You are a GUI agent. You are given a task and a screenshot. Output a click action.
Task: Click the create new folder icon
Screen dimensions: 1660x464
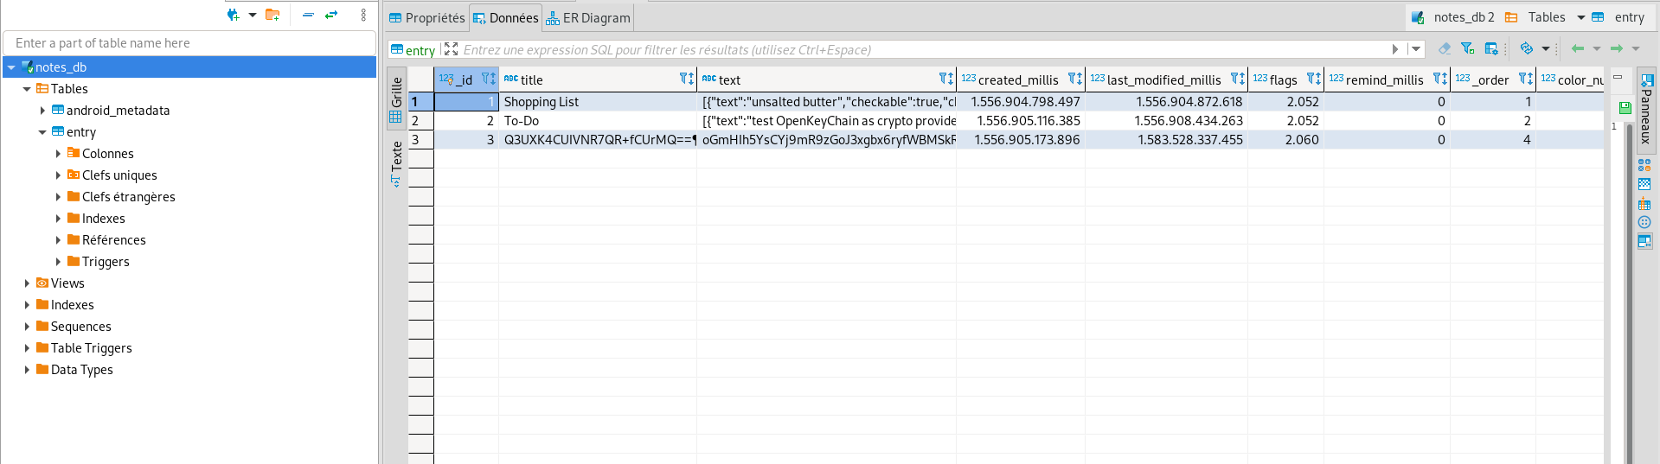point(272,15)
